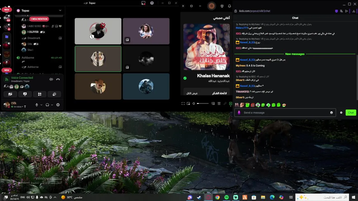Adjust Spotify volume slider
Screen dimensions: 358x201
pos(202,104)
